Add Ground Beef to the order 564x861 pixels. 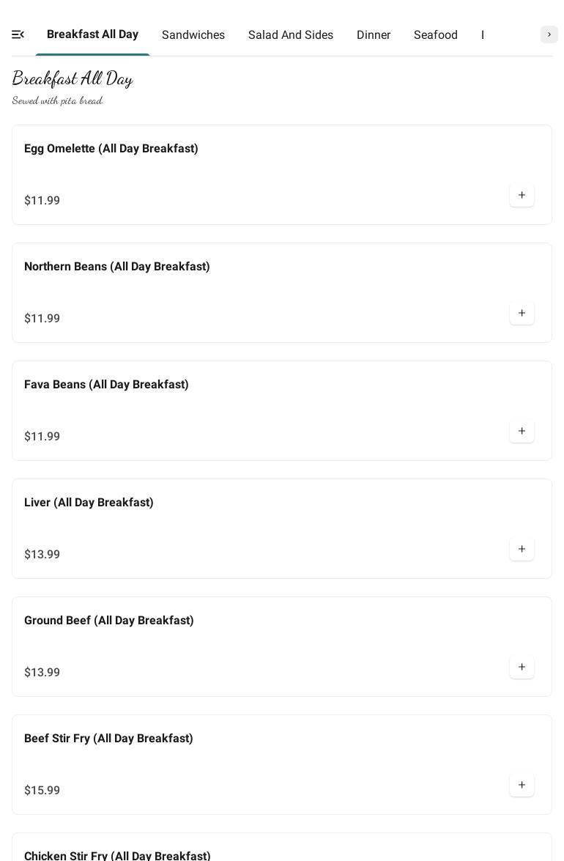click(522, 668)
